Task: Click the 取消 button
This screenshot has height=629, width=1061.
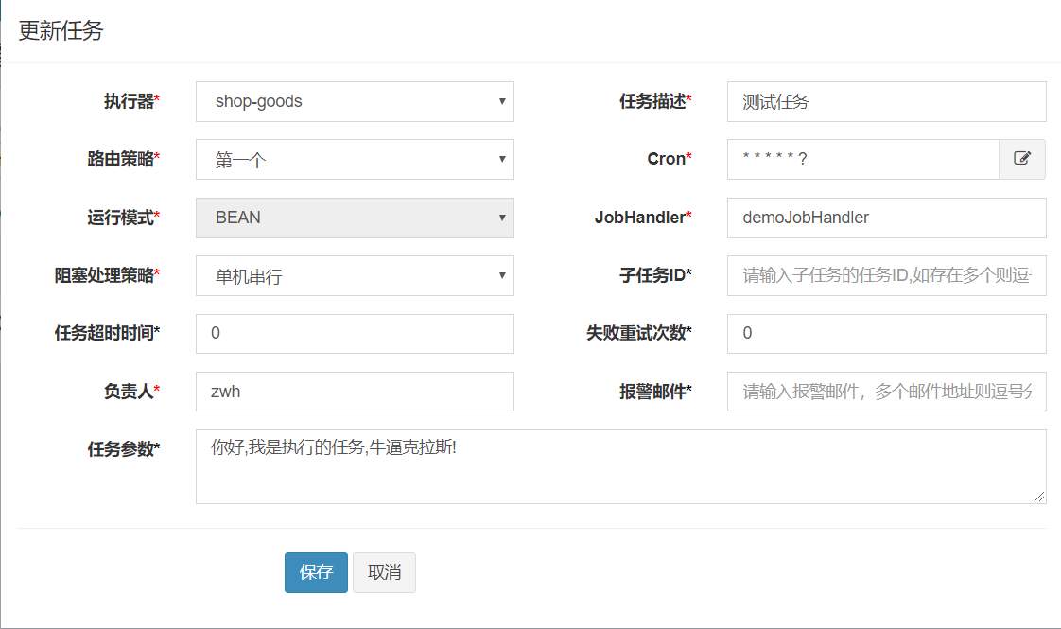Action: [x=384, y=572]
